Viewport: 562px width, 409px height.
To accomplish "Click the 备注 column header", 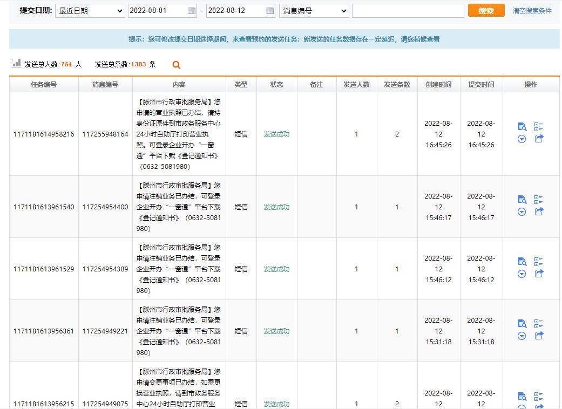I will point(317,85).
